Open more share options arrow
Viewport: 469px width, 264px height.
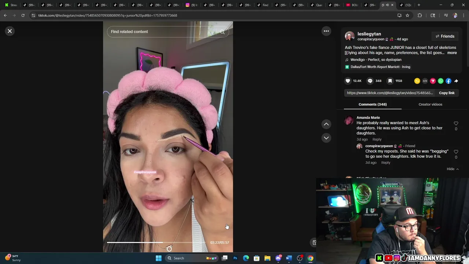(x=456, y=81)
